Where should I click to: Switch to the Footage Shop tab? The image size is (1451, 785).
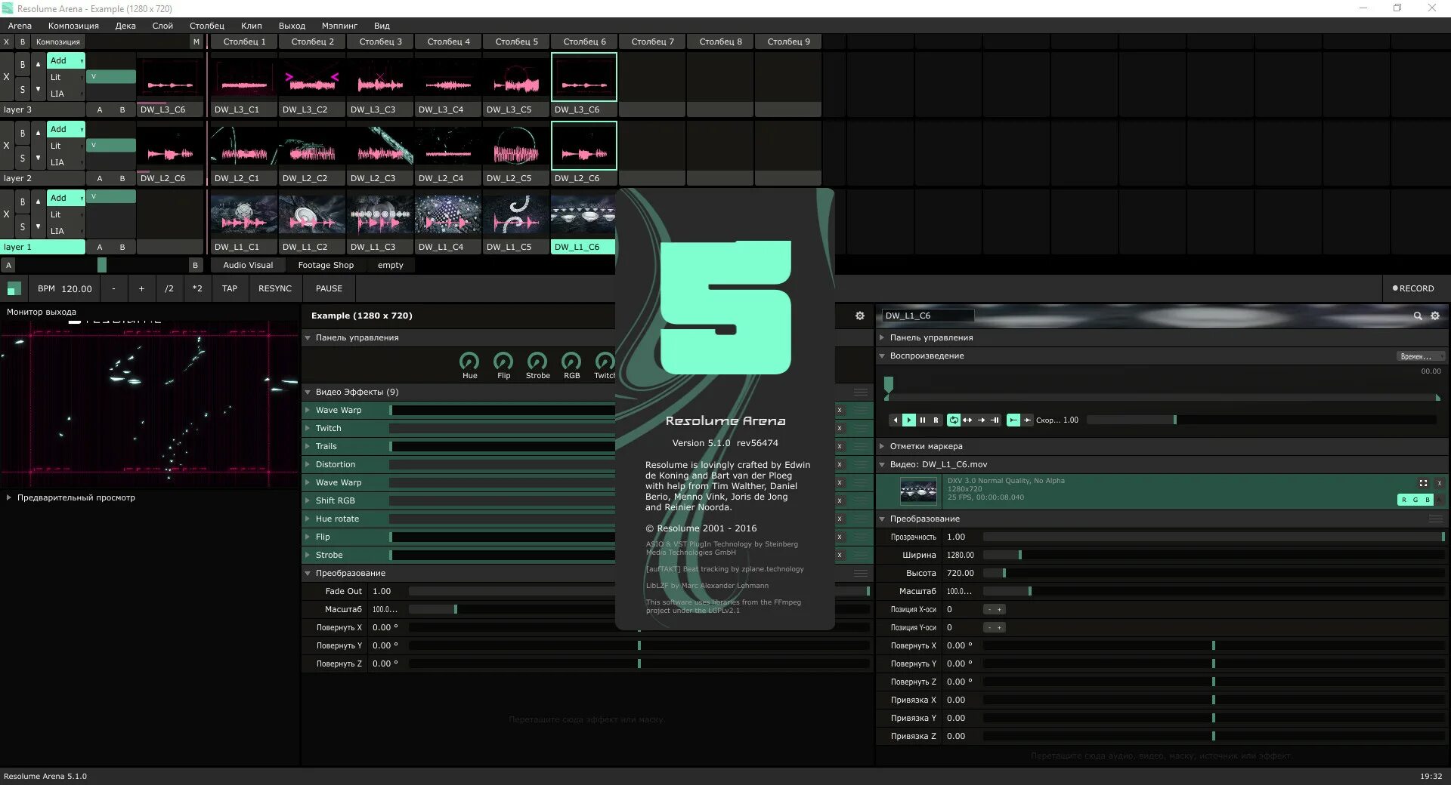point(325,265)
